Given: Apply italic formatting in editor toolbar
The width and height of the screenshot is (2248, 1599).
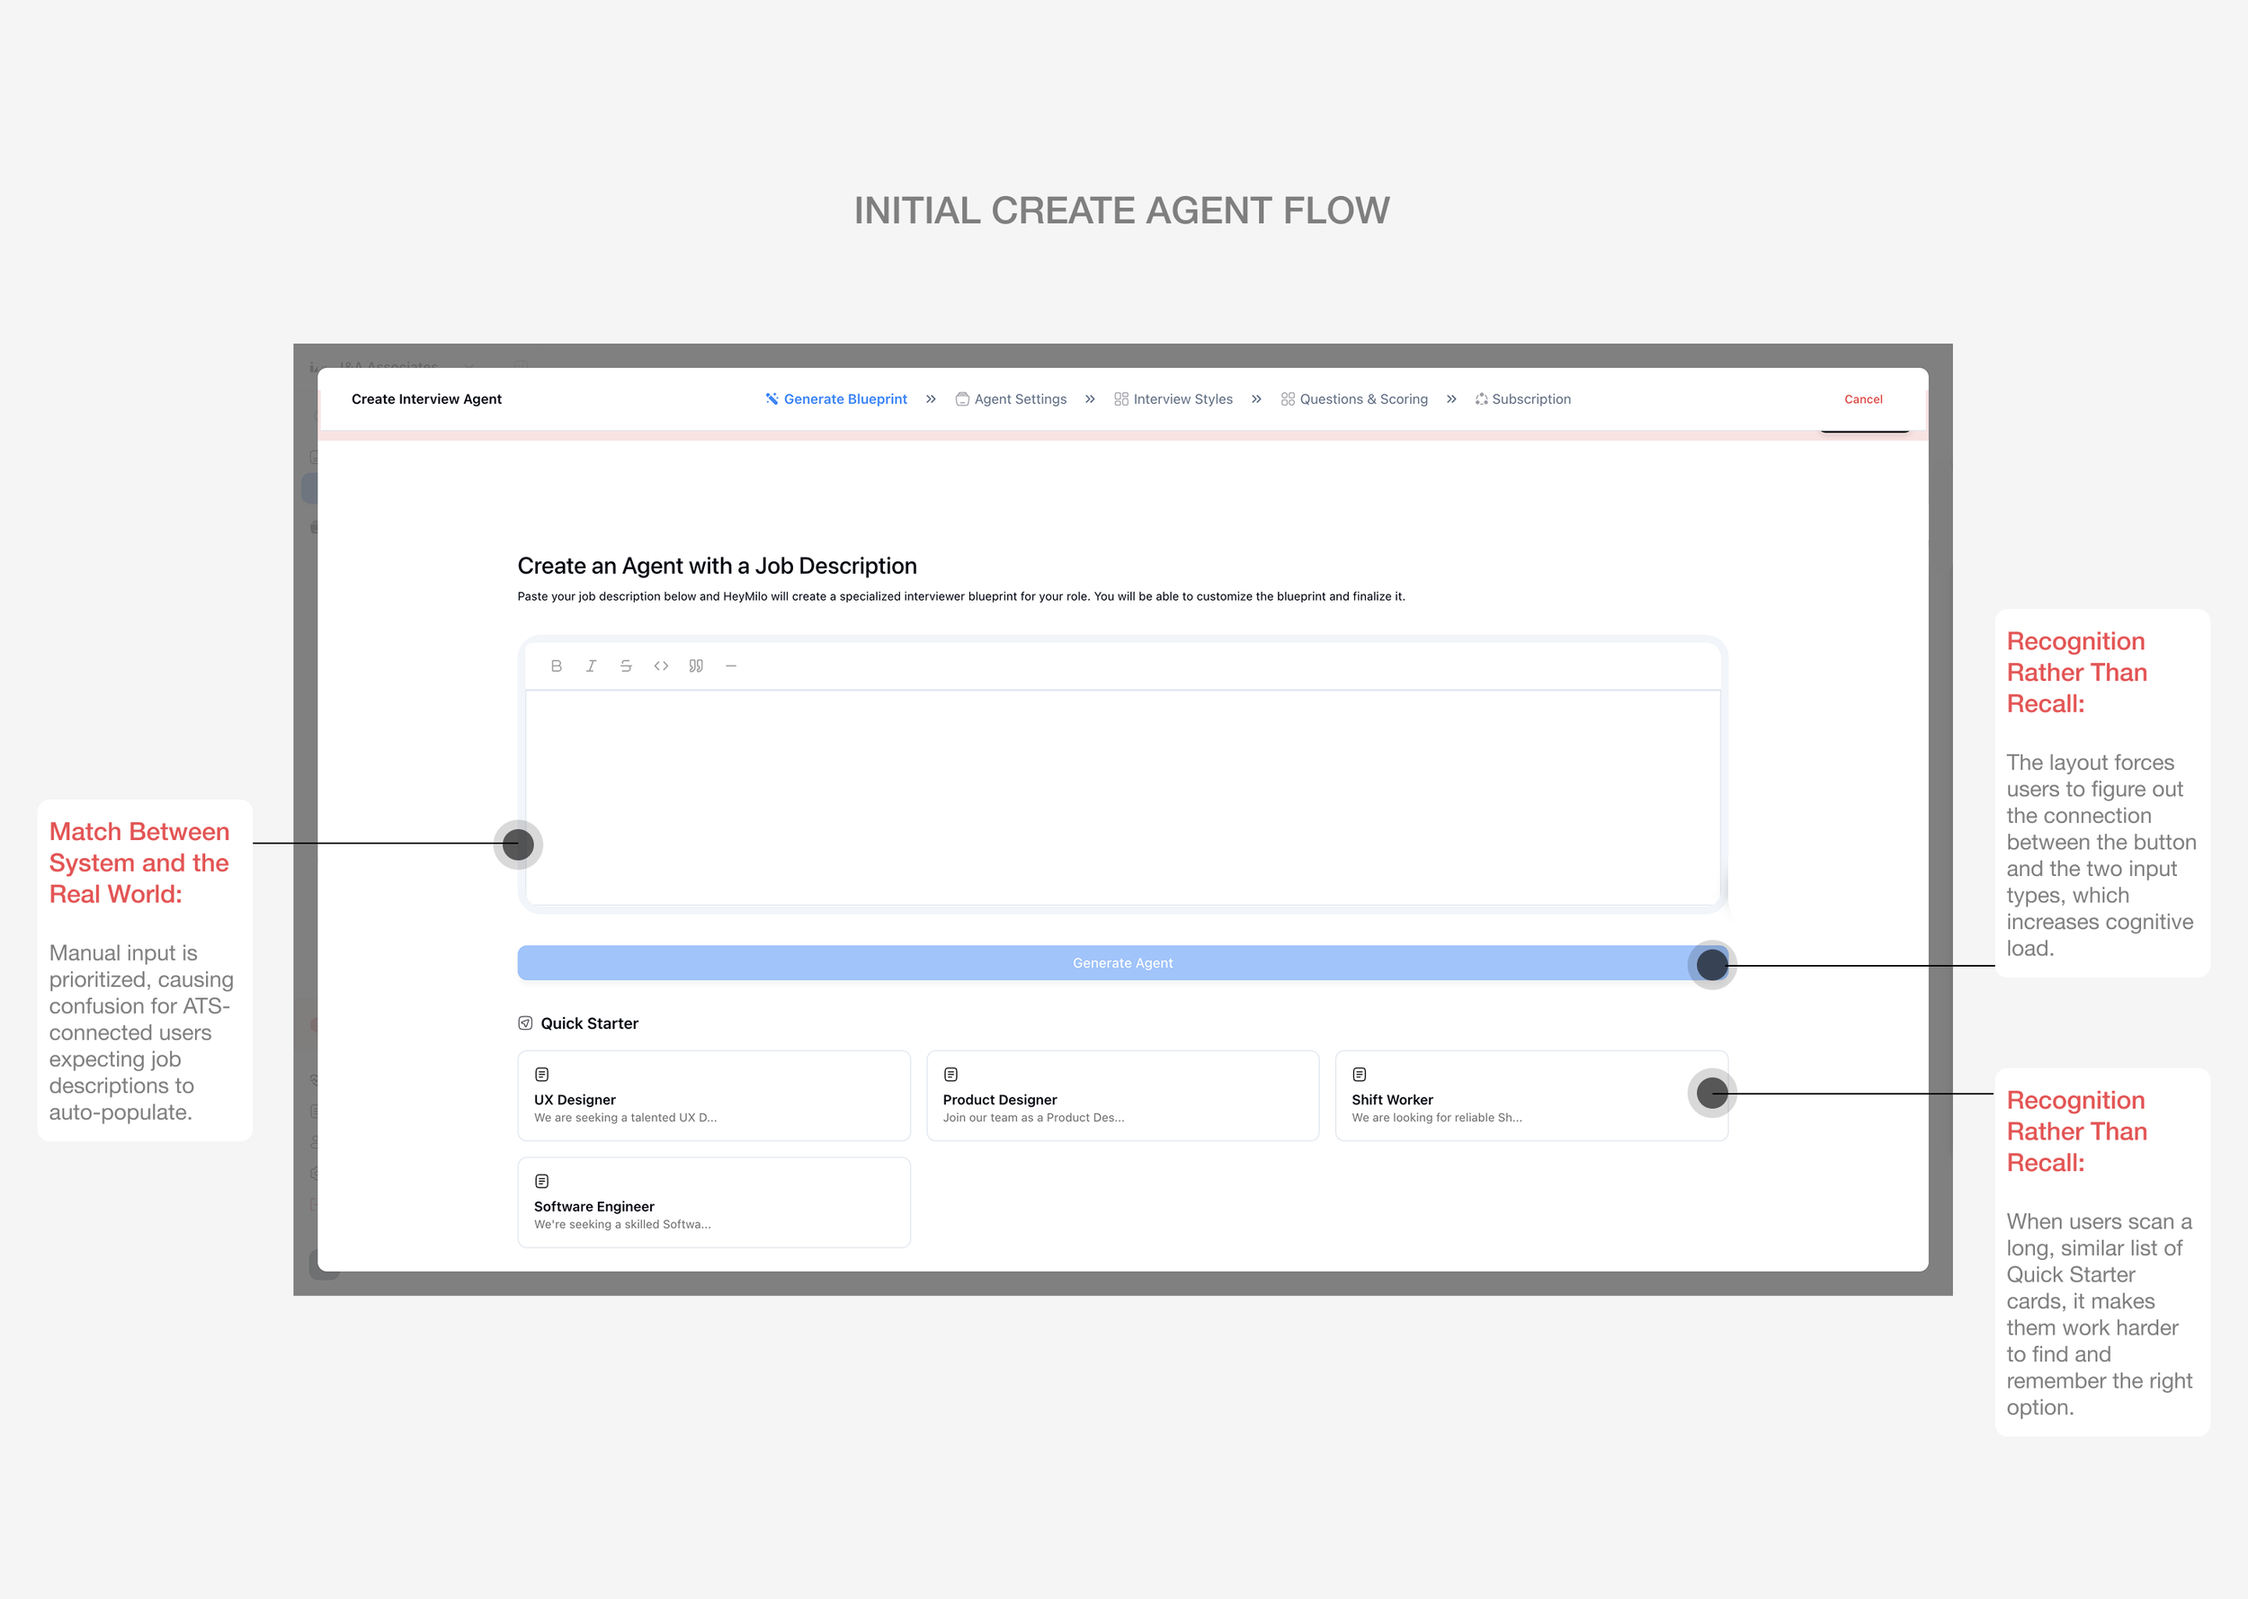Looking at the screenshot, I should click(591, 666).
